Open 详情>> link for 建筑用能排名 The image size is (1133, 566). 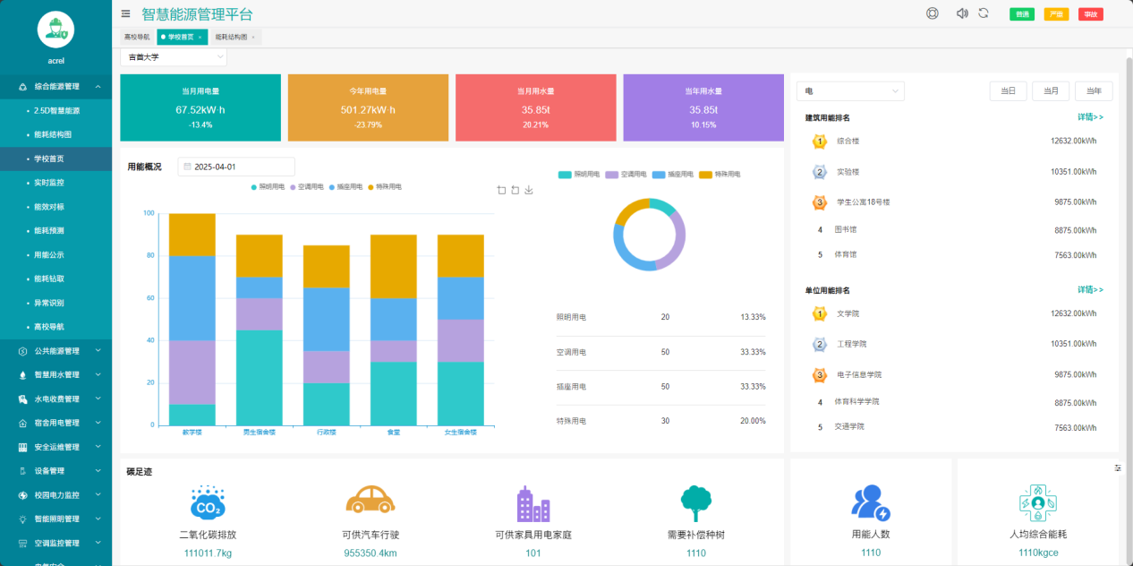(1090, 117)
